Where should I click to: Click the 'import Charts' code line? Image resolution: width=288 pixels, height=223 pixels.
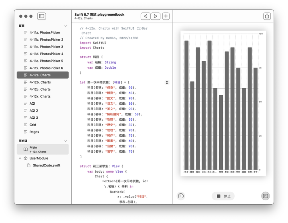pyautogui.click(x=92, y=48)
